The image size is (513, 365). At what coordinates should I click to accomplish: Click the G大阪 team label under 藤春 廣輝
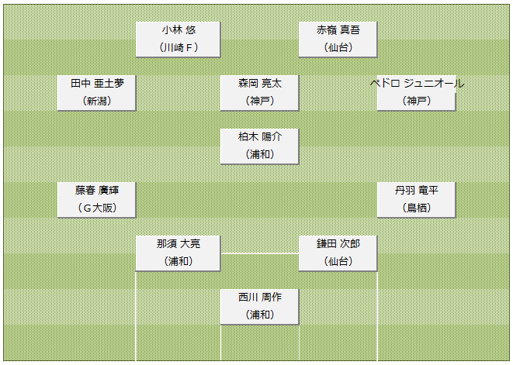[97, 208]
